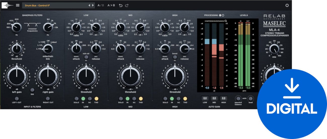Toggle LOW band SOLO button
Viewport: 327px width, 139px height.
click(76, 99)
